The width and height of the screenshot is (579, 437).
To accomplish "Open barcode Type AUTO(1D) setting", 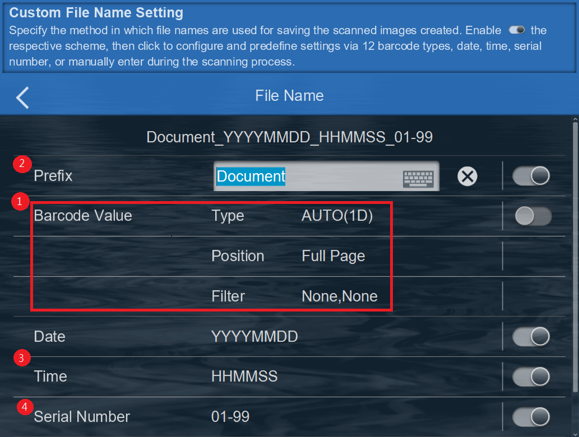I will coord(337,216).
